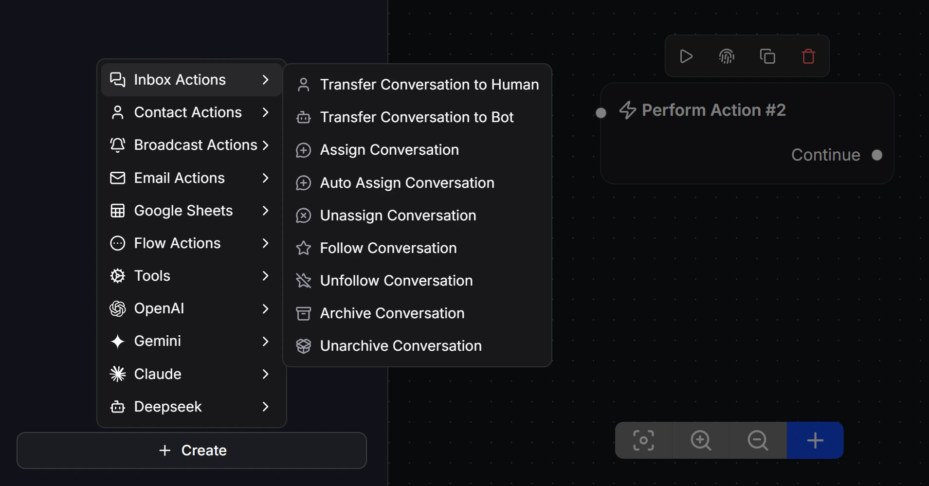This screenshot has width=929, height=486.
Task: Click the play icon above Perform Action node
Action: point(686,56)
